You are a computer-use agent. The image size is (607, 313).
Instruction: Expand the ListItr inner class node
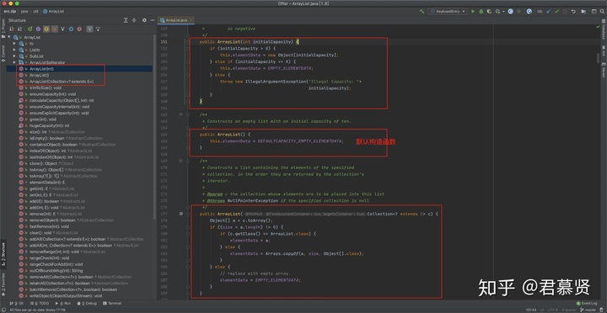[x=14, y=50]
